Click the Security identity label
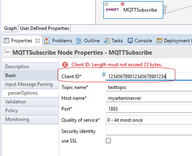Viewport: 192px width, 156px height. 78,131
